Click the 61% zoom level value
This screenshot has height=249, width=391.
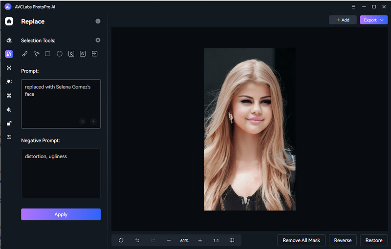(x=184, y=241)
